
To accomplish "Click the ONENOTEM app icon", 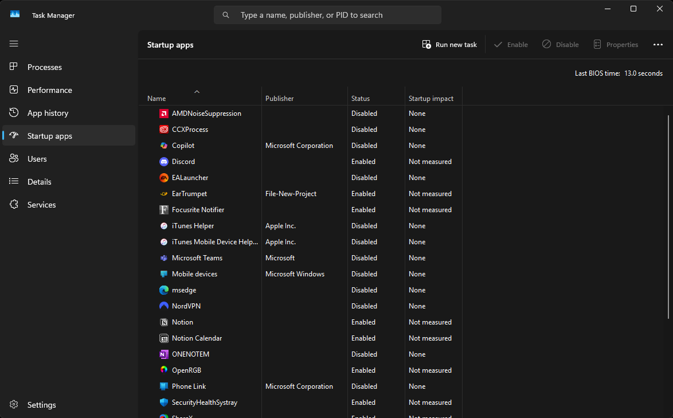I will (x=163, y=354).
